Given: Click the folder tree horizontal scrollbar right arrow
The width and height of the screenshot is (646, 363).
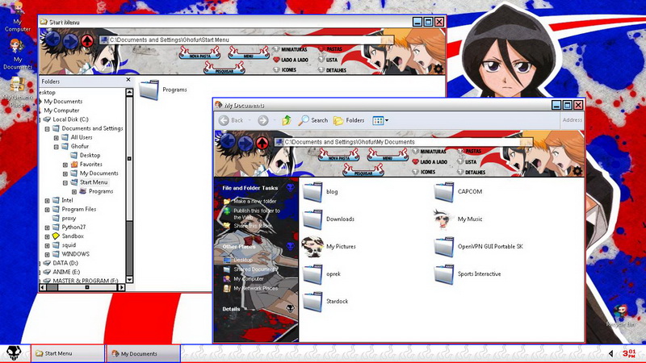Looking at the screenshot, I should (121, 287).
